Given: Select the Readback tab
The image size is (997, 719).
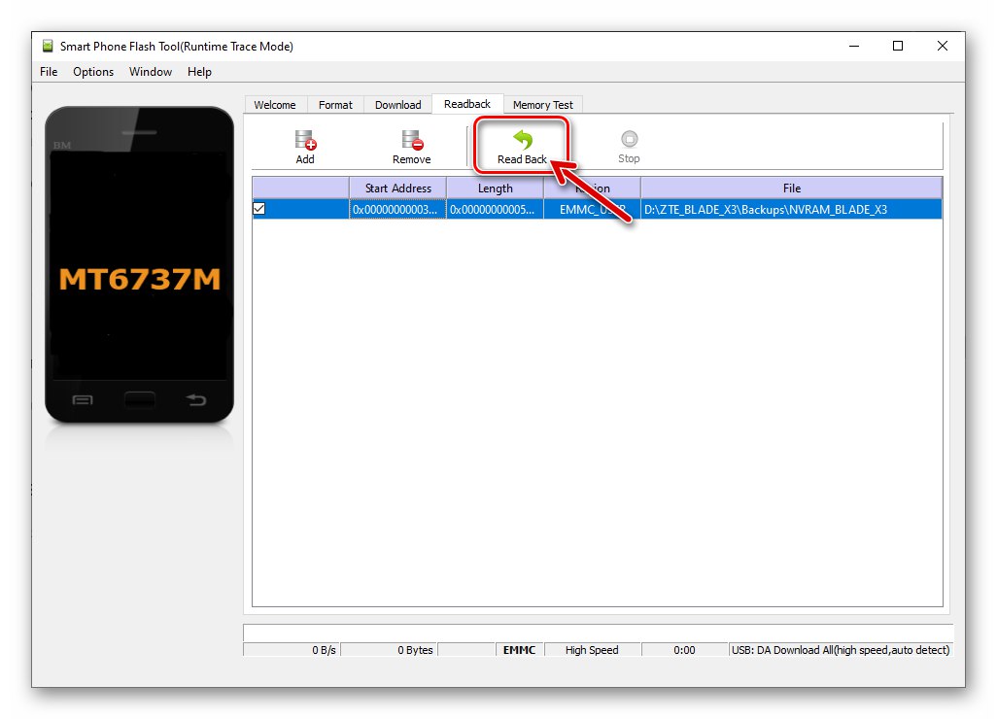Looking at the screenshot, I should coord(467,104).
